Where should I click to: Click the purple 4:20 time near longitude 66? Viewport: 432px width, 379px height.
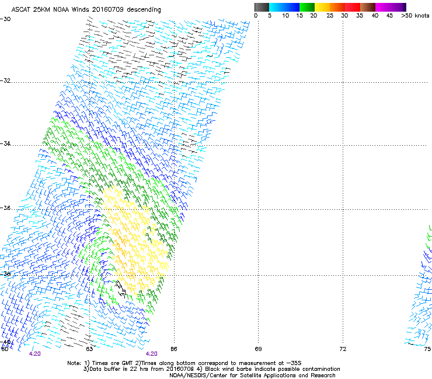coord(152,354)
